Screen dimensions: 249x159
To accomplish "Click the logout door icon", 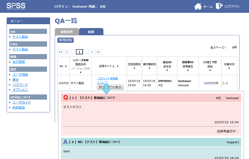I will [x=219, y=6].
